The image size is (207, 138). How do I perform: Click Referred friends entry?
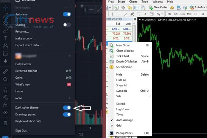[x=43, y=71]
